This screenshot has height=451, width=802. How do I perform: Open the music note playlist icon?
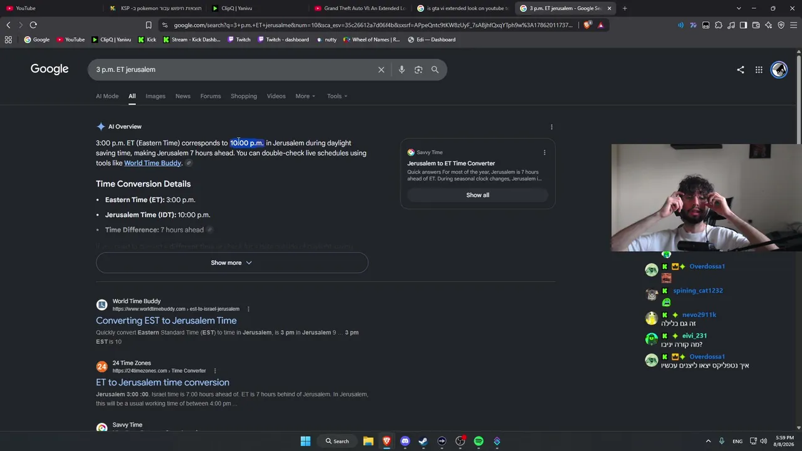click(731, 25)
